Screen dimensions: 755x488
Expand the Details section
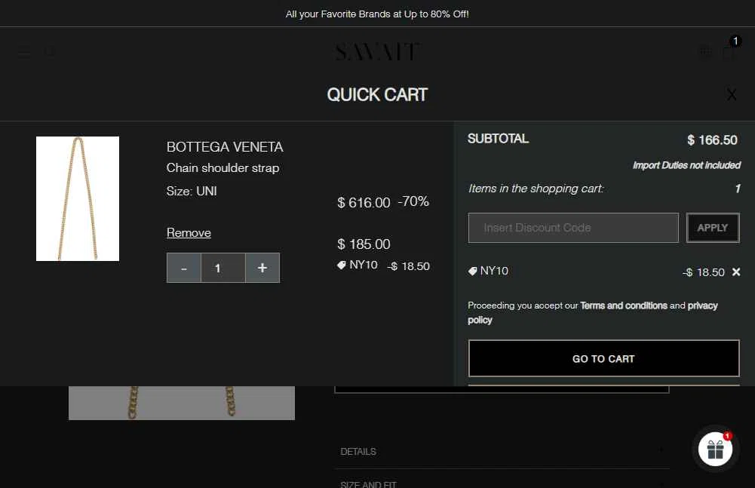click(502, 451)
